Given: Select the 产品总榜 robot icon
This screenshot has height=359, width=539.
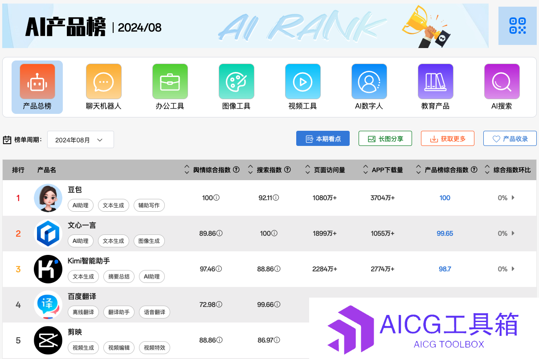Looking at the screenshot, I should [x=37, y=81].
